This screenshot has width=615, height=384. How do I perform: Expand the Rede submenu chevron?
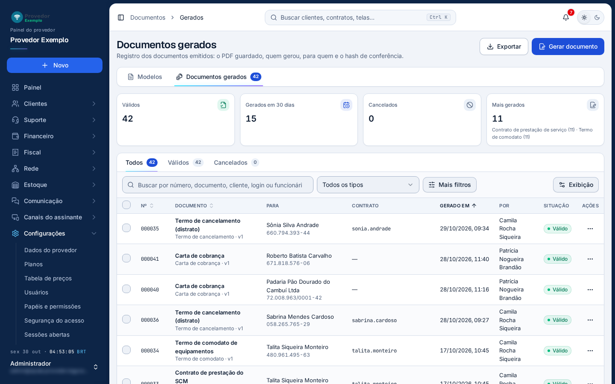click(x=94, y=169)
